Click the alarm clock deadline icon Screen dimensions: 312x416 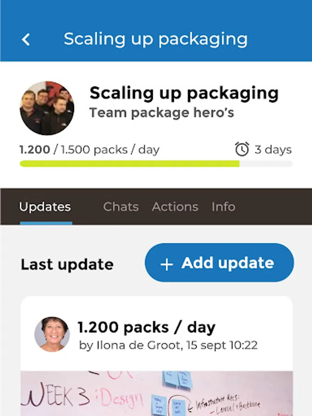pyautogui.click(x=242, y=149)
